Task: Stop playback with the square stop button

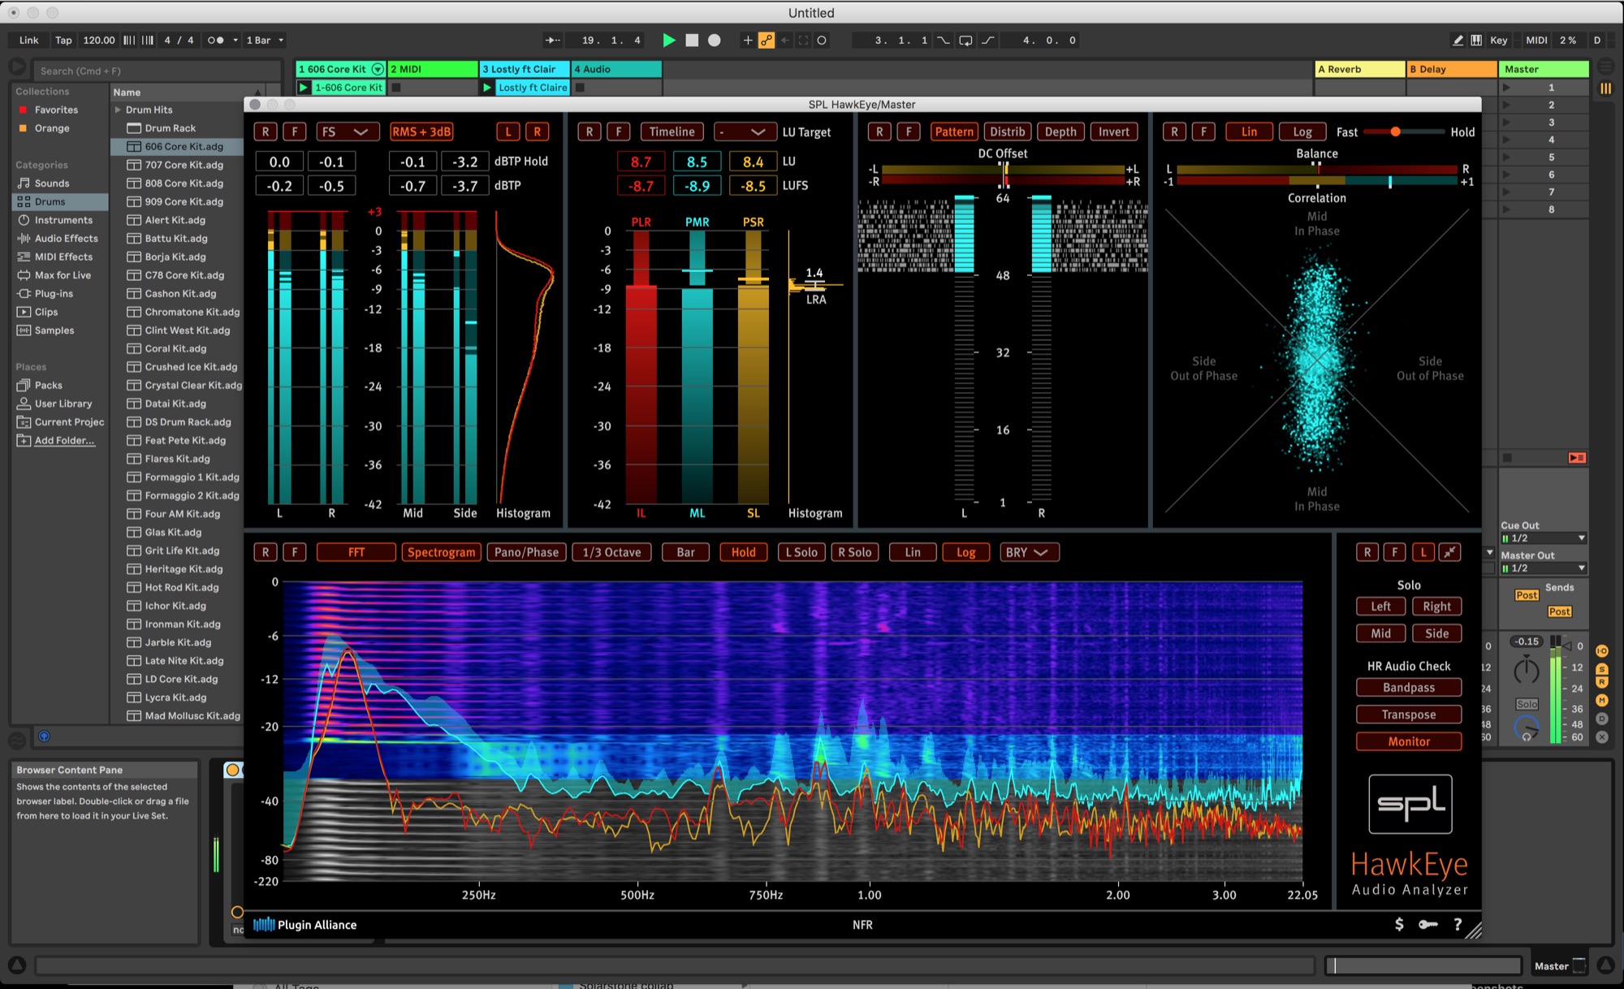Action: coord(692,40)
